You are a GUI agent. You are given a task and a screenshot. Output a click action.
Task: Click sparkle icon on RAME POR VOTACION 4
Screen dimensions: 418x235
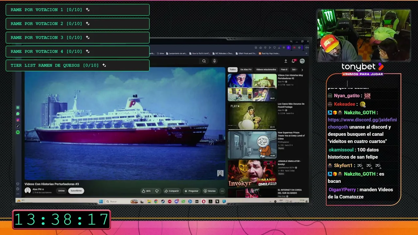[88, 51]
